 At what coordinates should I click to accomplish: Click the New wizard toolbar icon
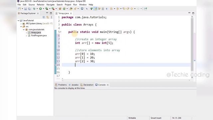point(19,9)
